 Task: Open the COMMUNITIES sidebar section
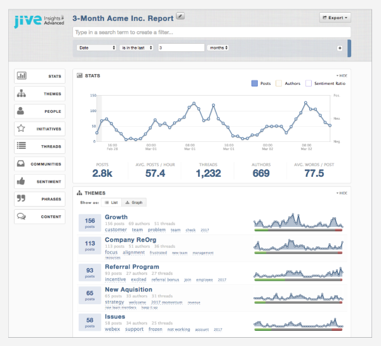[39, 164]
